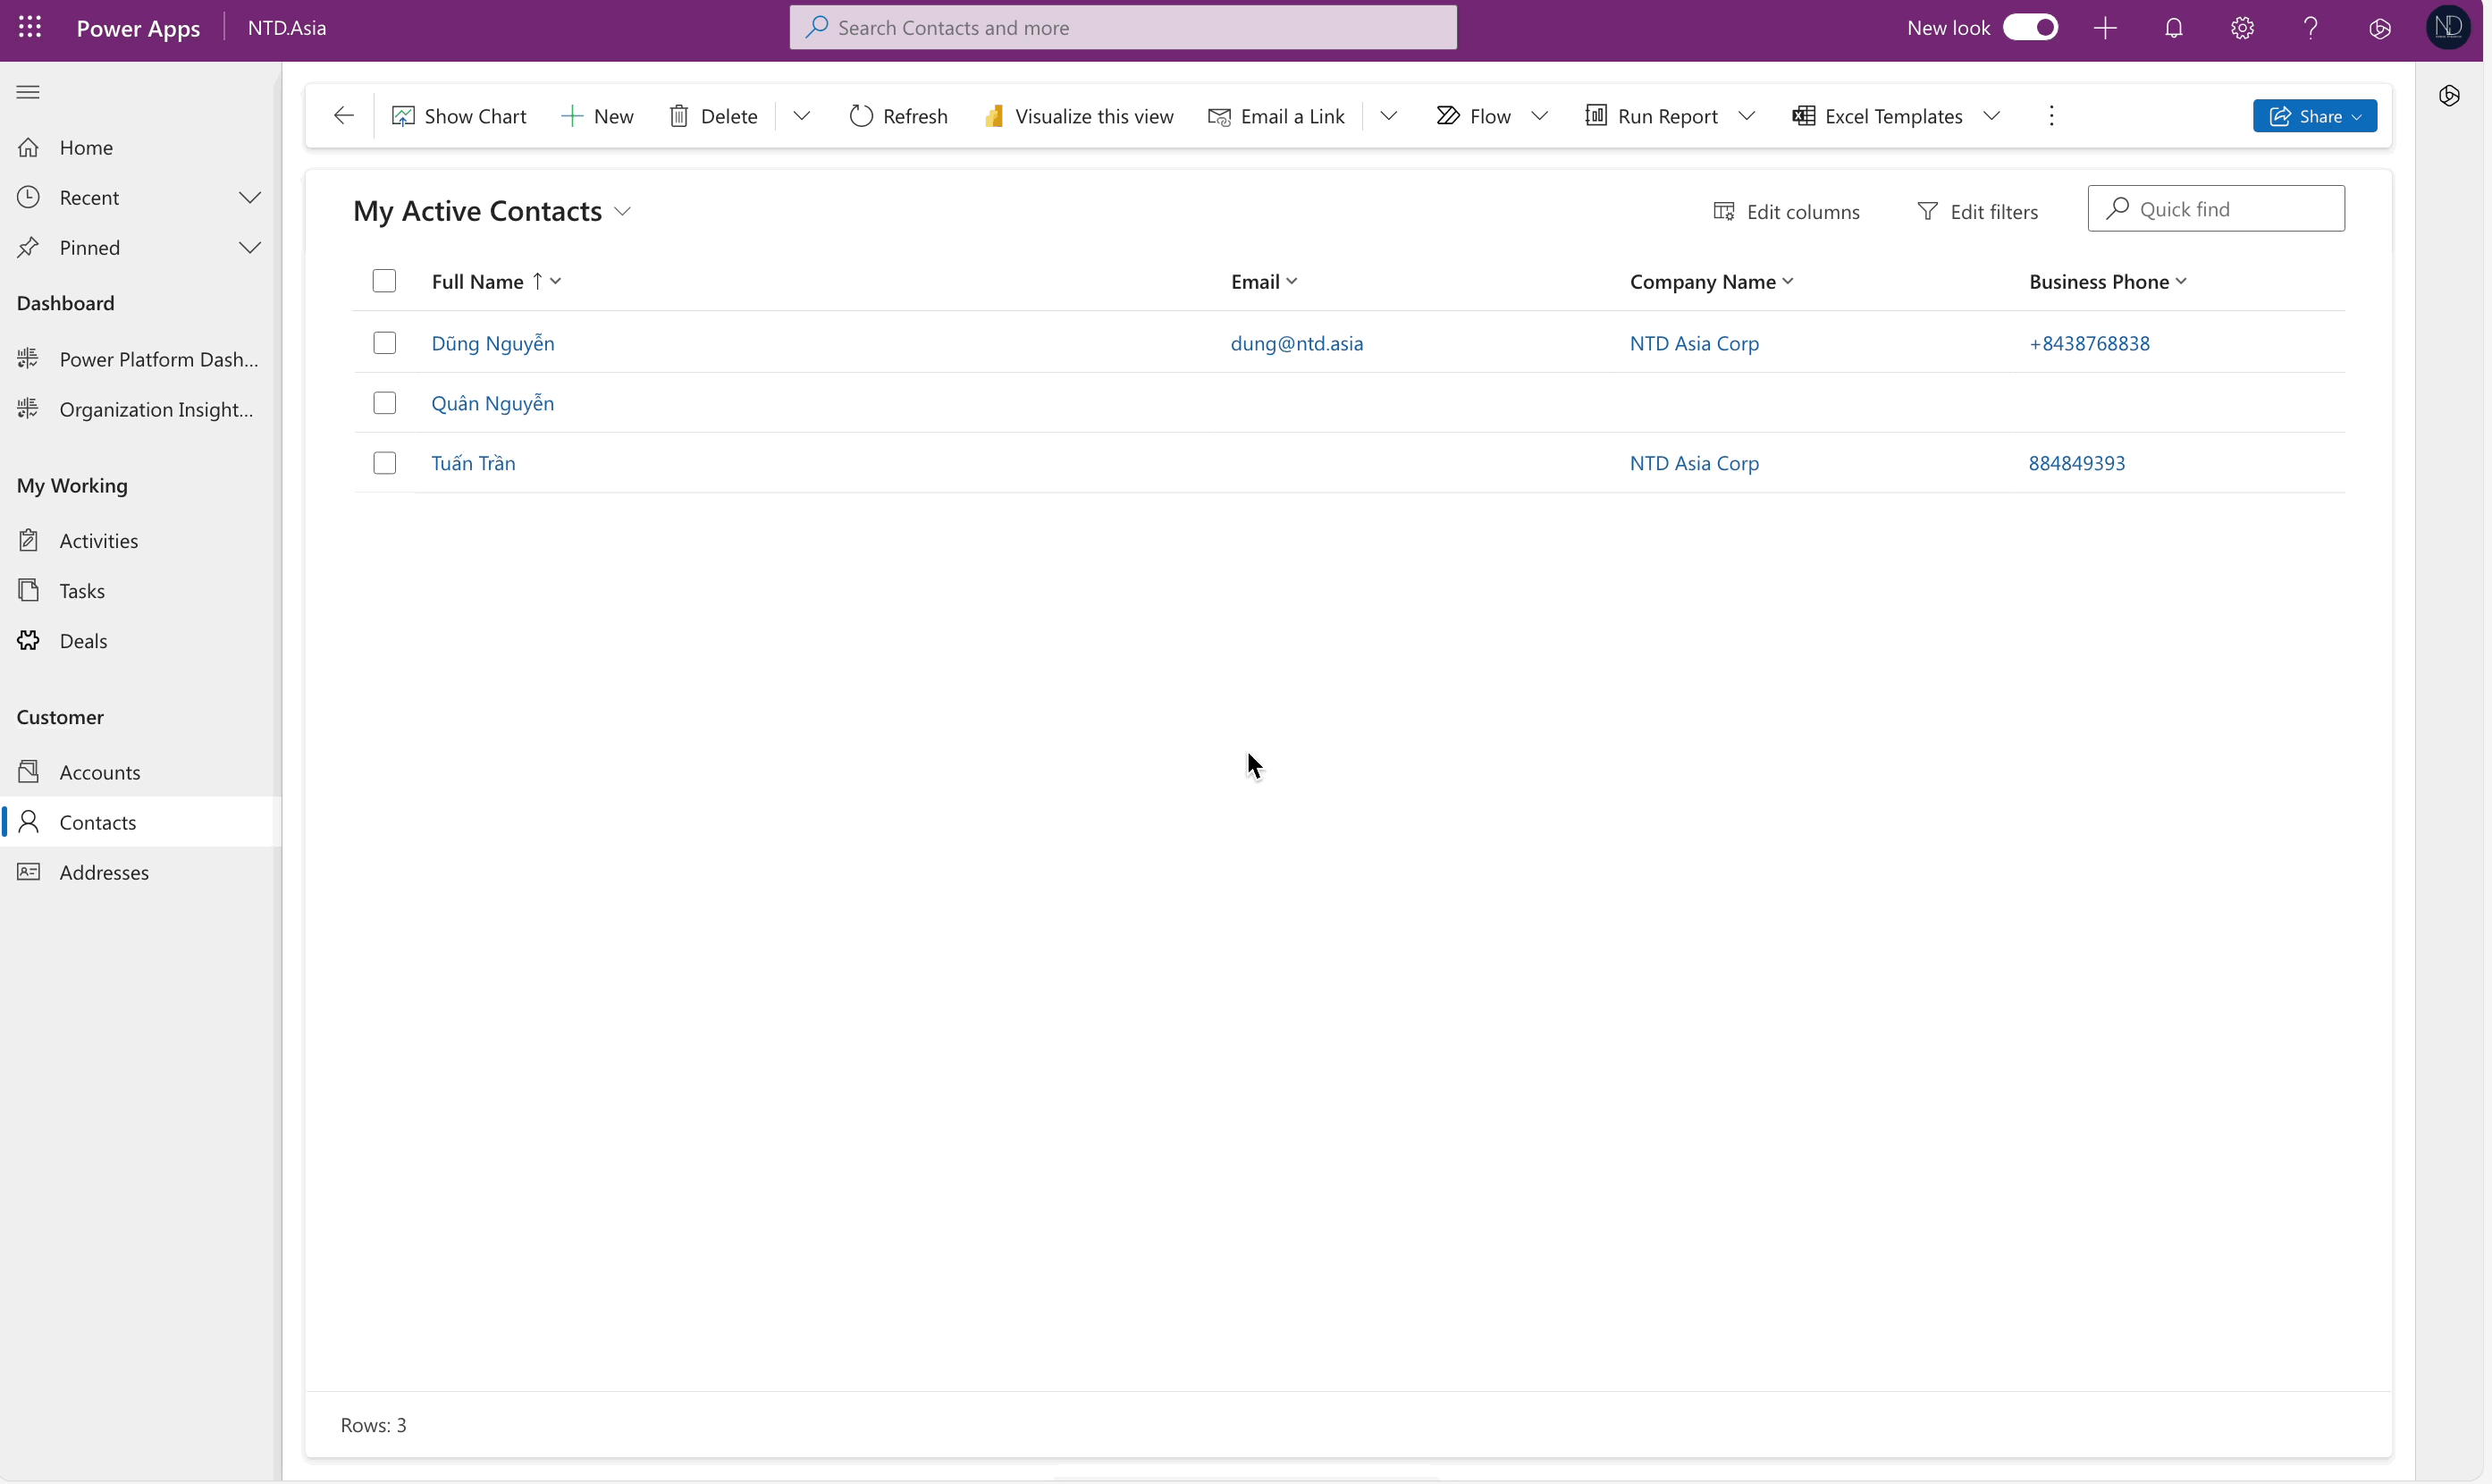Click the back arrow in command bar

[343, 116]
